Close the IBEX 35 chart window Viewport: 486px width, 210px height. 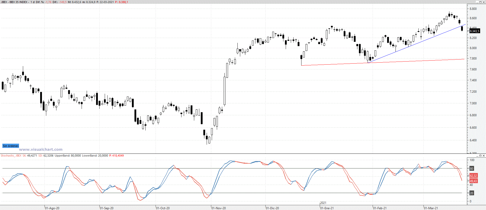pyautogui.click(x=484, y=2)
